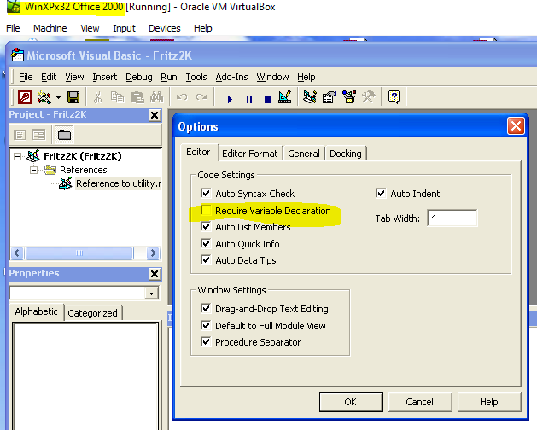
Task: Select the Alphabetic properties tab
Action: click(36, 311)
